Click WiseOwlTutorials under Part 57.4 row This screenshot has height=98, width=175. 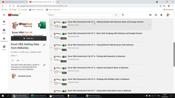[x=74, y=59]
